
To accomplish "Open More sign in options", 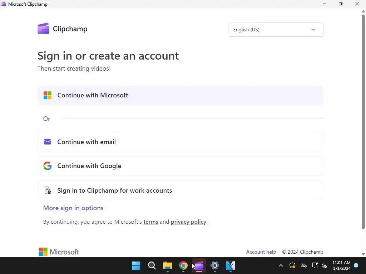I will [73, 208].
